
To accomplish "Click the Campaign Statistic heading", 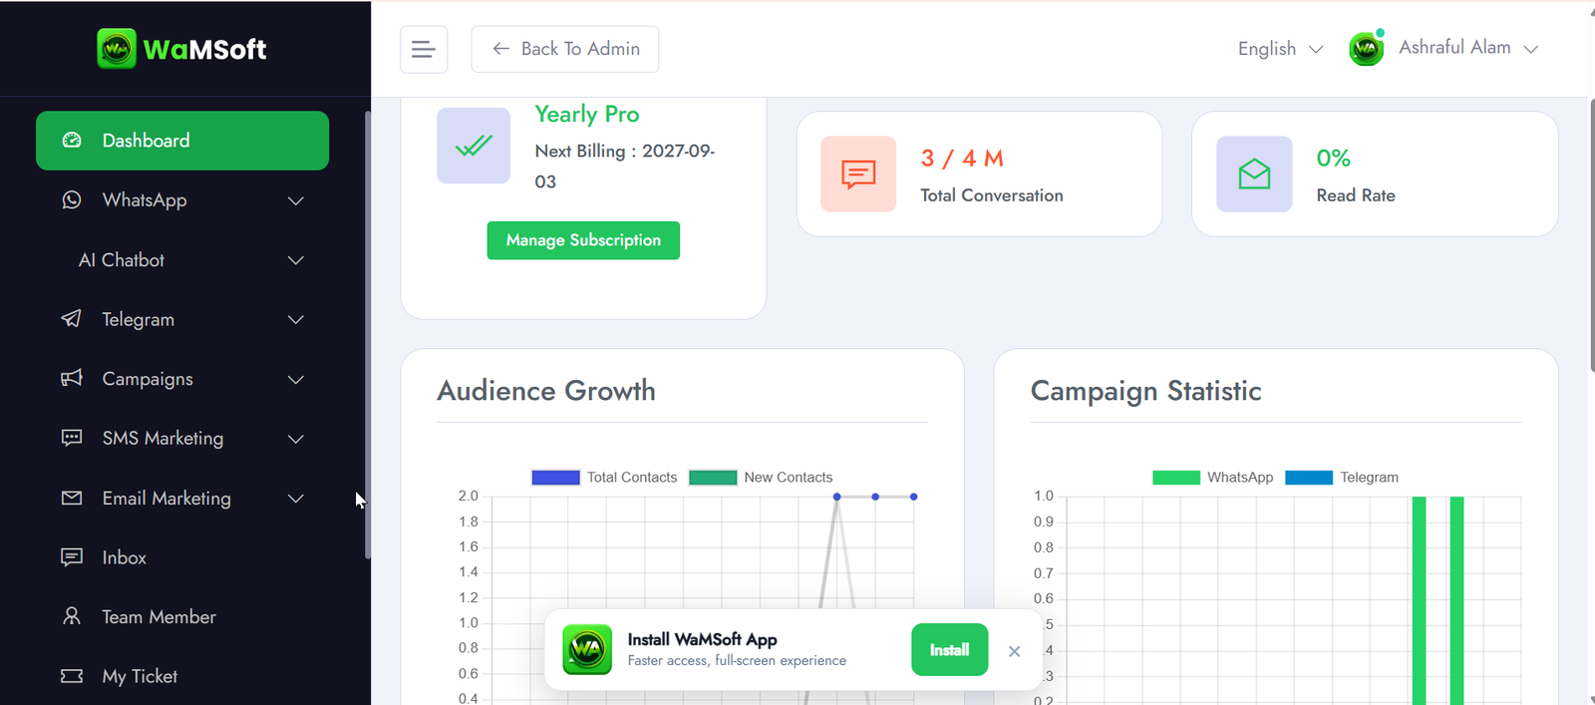I will click(x=1146, y=391).
